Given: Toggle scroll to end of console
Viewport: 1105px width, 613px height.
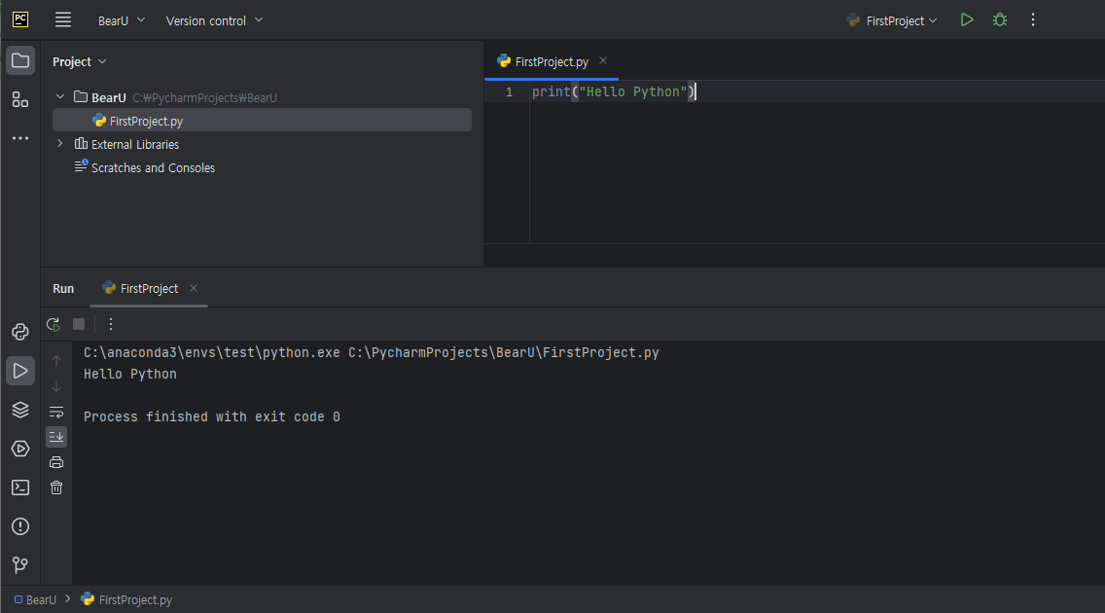Looking at the screenshot, I should coord(56,437).
